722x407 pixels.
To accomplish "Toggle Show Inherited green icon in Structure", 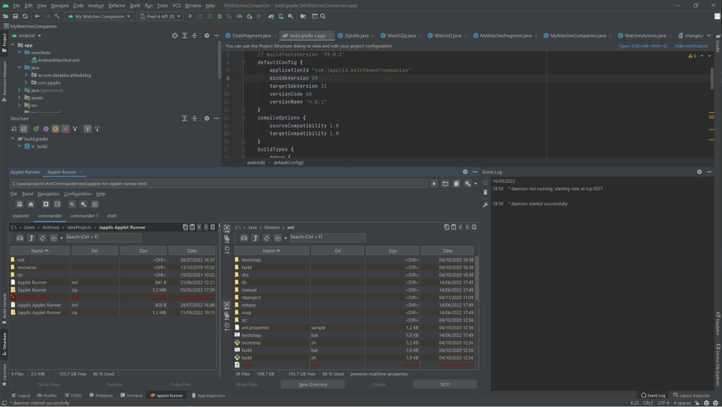I will (36, 129).
